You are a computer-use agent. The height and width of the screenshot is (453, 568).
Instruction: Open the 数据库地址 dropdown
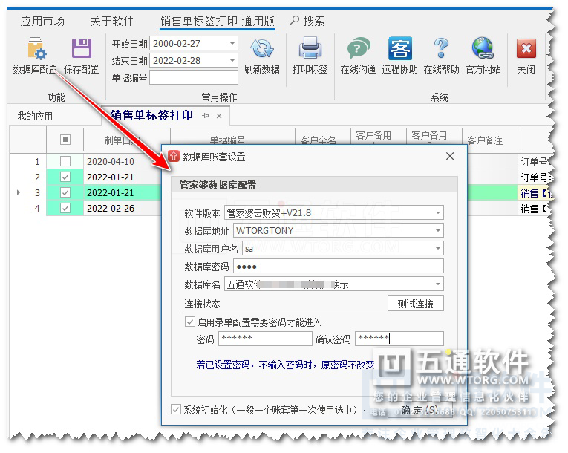(438, 230)
